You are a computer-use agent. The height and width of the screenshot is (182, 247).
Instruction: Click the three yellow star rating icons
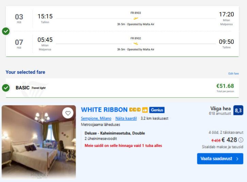click(135, 110)
